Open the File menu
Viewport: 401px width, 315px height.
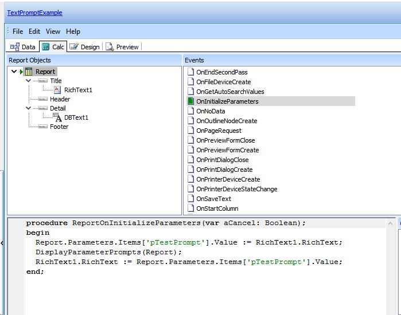click(18, 31)
